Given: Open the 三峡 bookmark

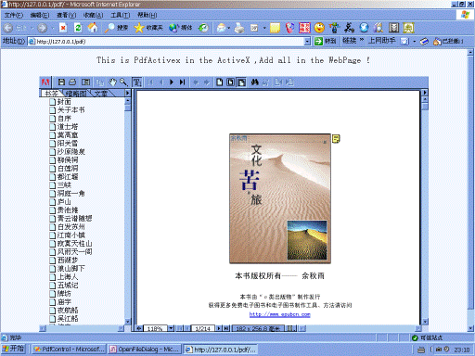Looking at the screenshot, I should (64, 184).
